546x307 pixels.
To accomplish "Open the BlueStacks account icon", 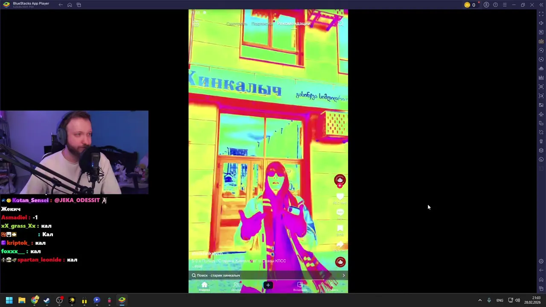I will click(x=486, y=5).
